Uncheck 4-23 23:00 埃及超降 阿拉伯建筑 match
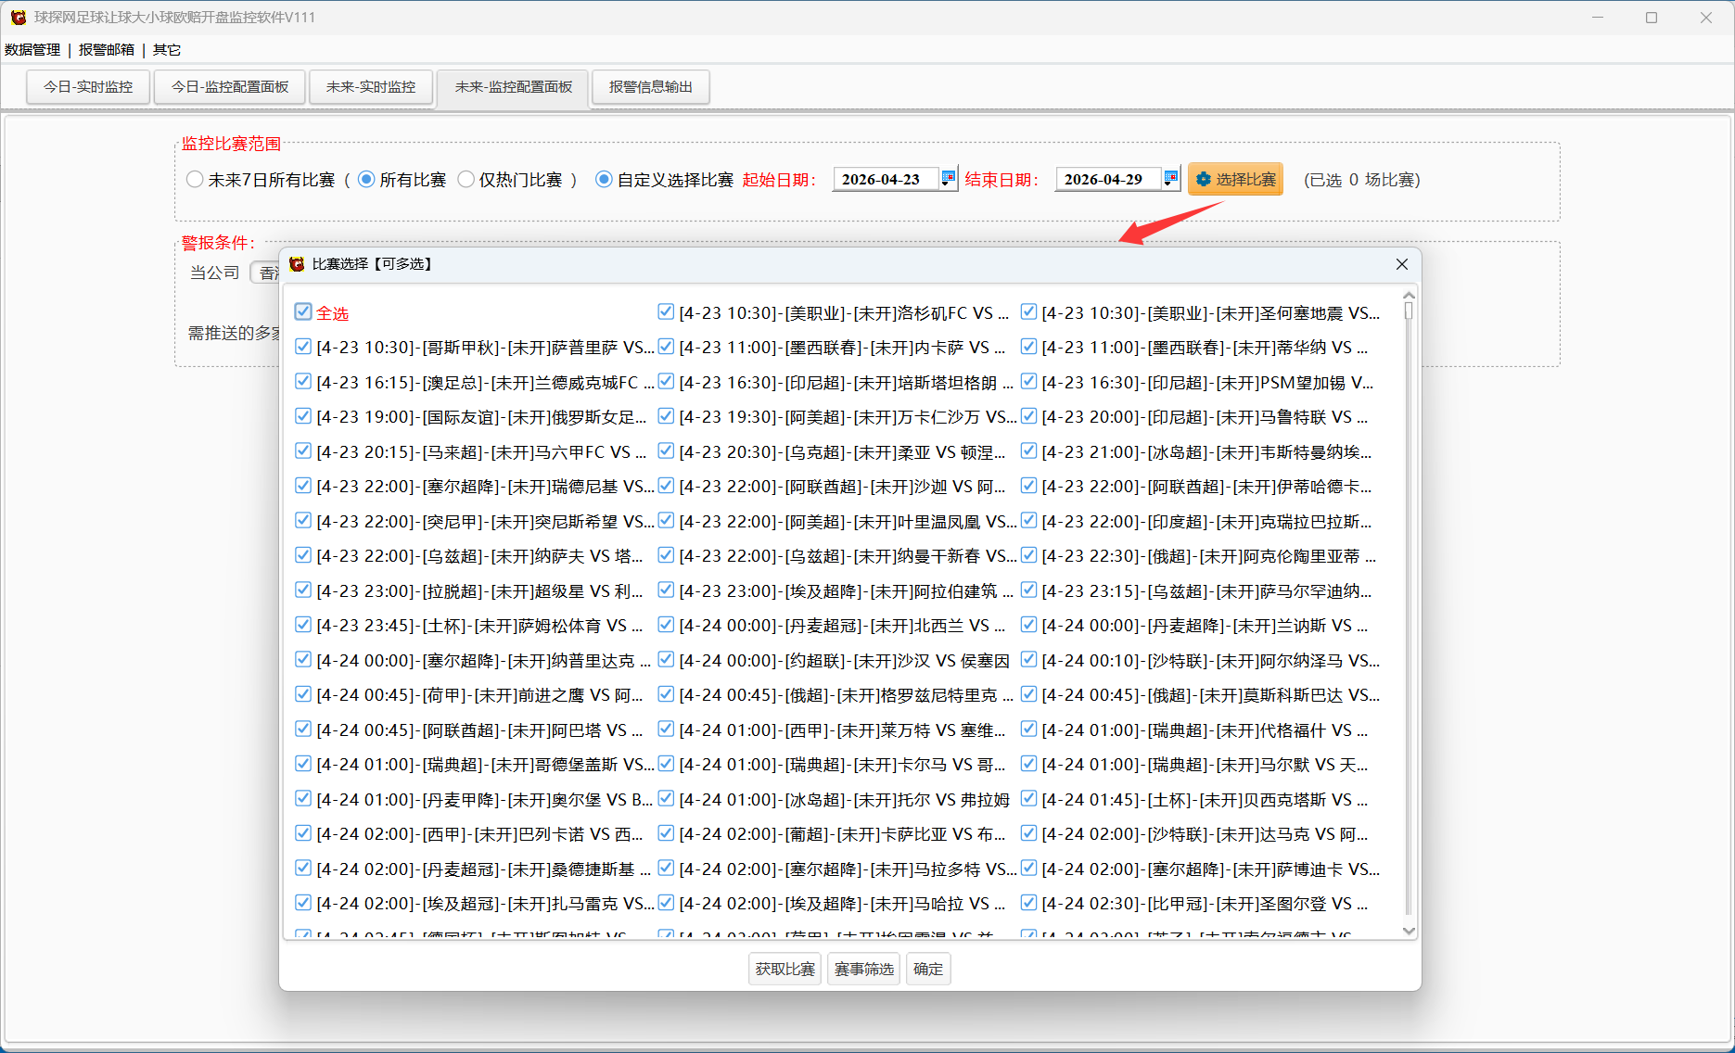1735x1053 pixels. pyautogui.click(x=666, y=590)
